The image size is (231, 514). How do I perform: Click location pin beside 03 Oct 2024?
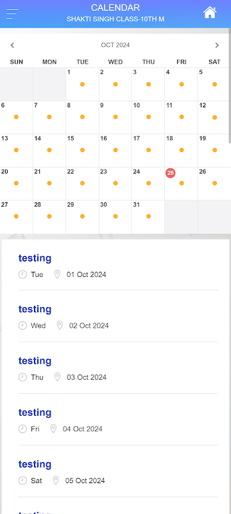tap(58, 377)
